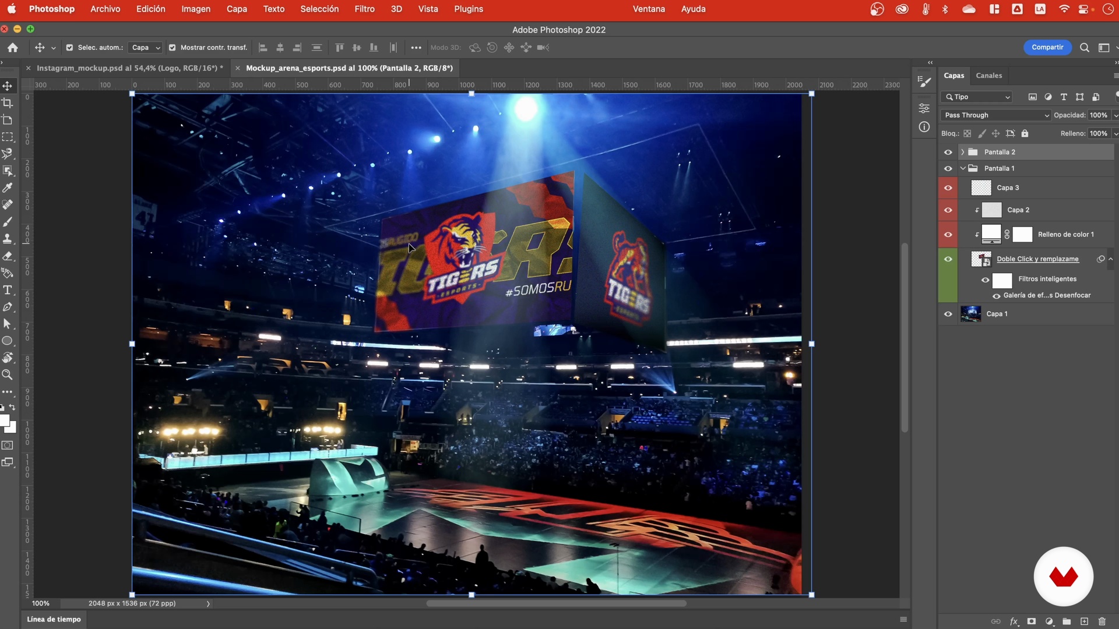
Task: Select the Frame tool below the Crop tool
Action: coord(8,120)
